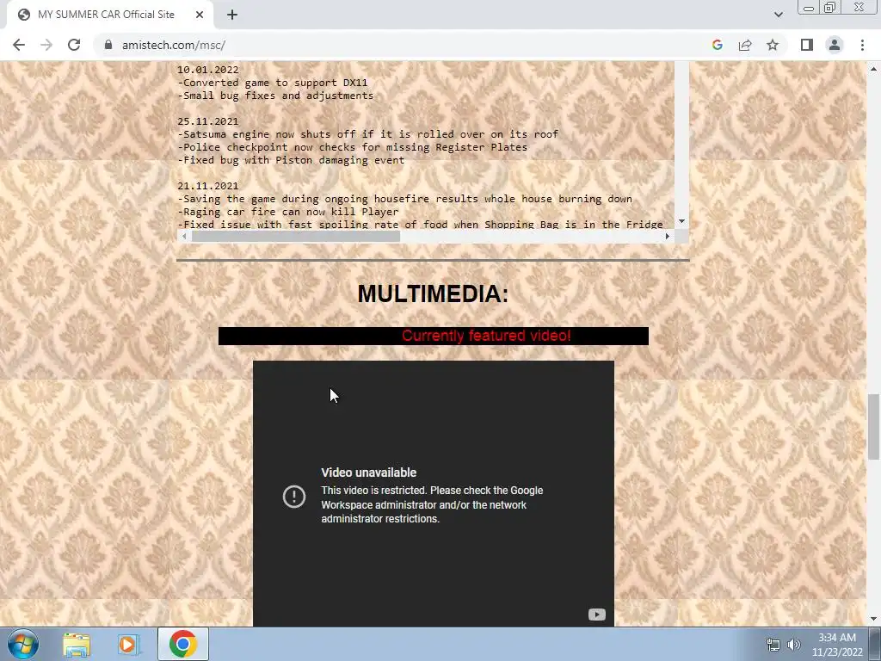Click the address bar URL amistech.com/msc/

[174, 45]
